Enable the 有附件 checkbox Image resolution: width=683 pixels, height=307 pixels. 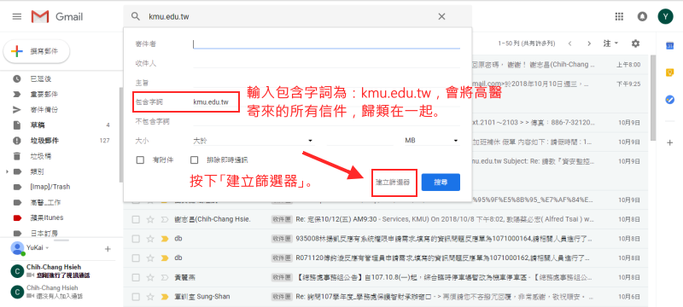[x=140, y=160]
